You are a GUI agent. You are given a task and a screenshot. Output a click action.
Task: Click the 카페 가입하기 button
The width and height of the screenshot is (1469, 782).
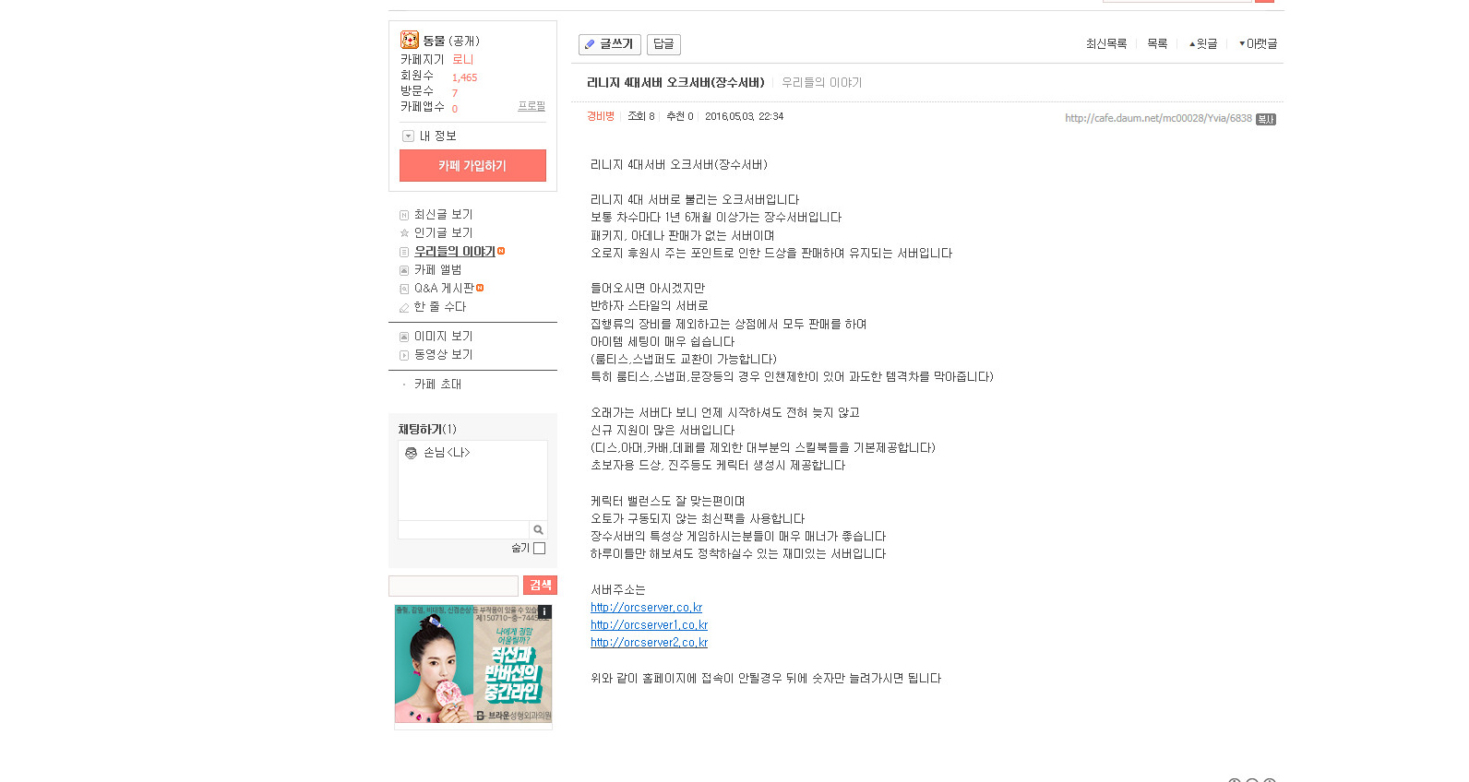(x=472, y=166)
